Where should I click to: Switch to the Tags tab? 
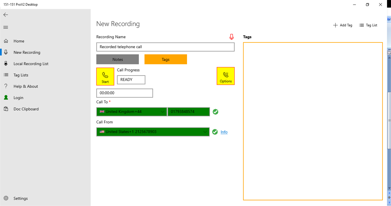(x=165, y=59)
